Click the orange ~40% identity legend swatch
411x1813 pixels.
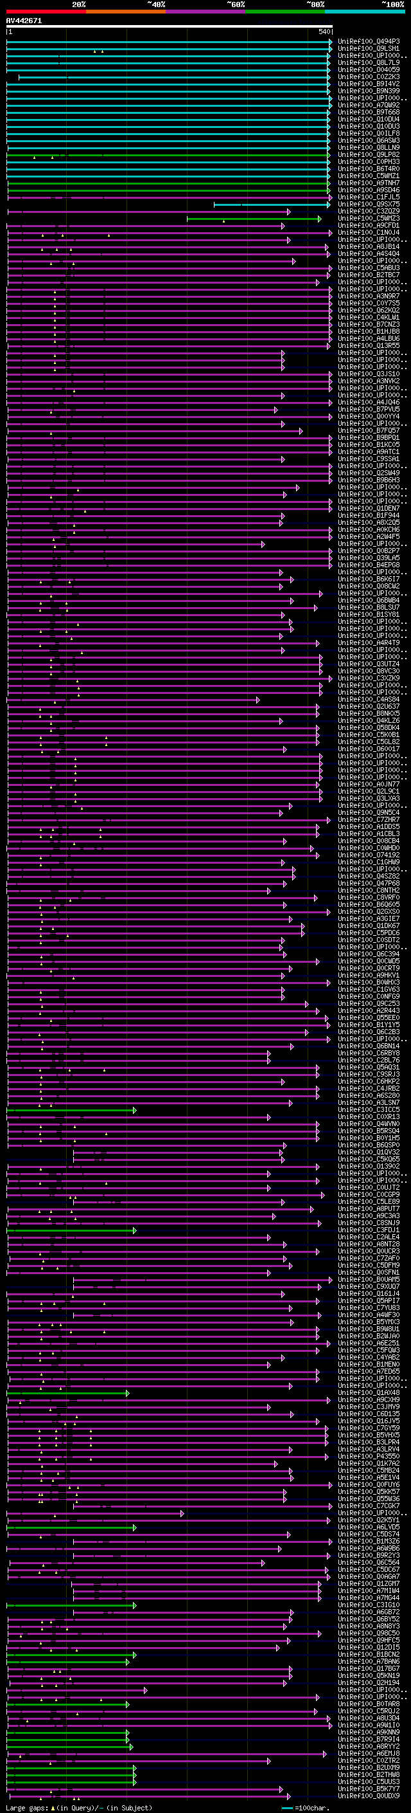click(x=126, y=12)
